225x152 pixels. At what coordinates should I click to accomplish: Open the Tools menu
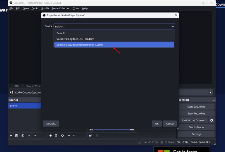point(76,8)
